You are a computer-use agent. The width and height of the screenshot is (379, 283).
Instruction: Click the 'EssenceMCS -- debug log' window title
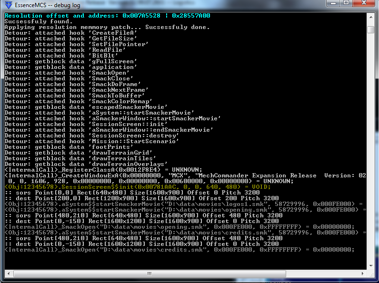pyautogui.click(x=48, y=5)
